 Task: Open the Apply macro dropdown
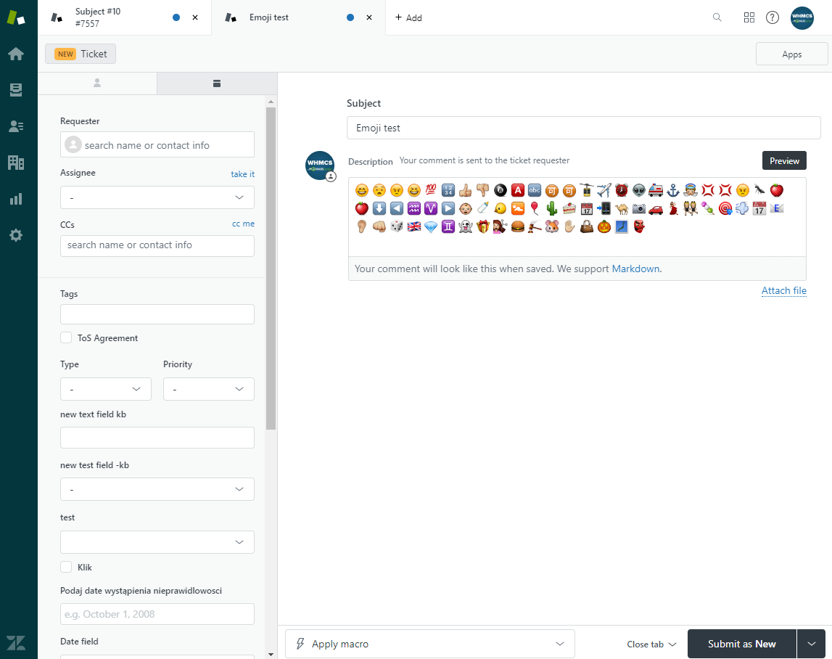click(x=430, y=644)
